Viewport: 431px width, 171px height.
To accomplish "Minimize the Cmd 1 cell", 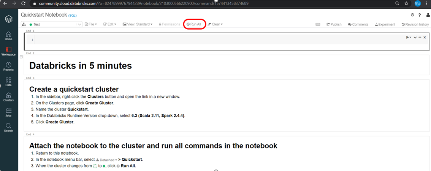I will (420, 37).
